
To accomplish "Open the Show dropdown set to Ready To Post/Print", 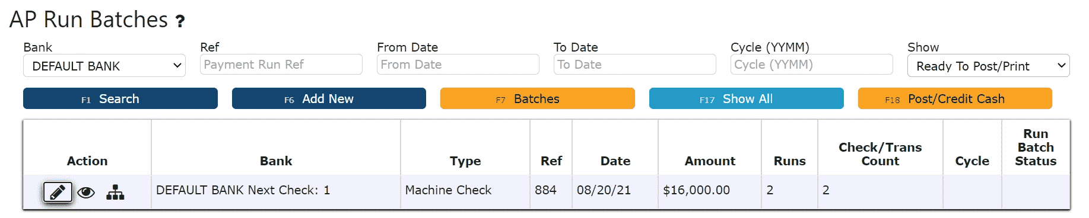I will click(988, 66).
